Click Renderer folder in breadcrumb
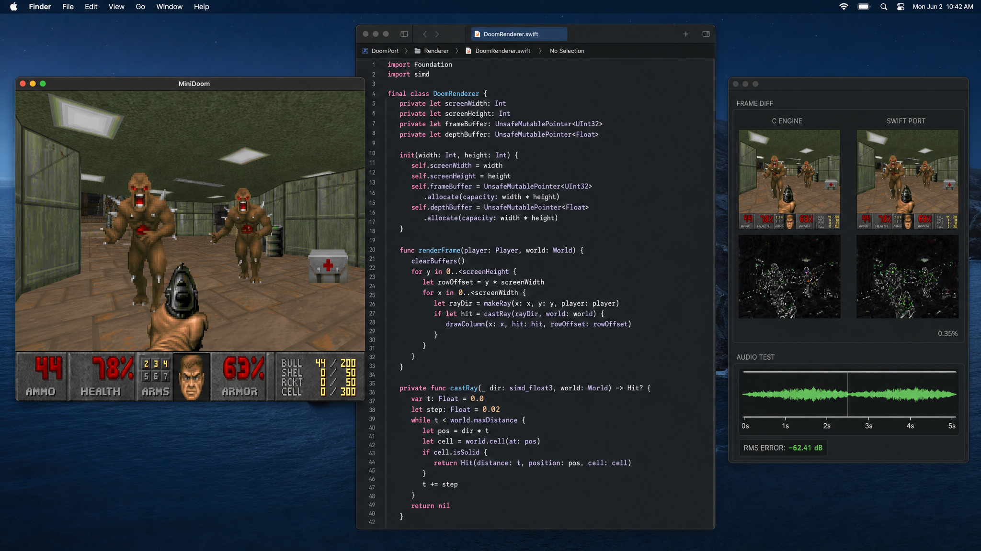This screenshot has width=981, height=551. [x=436, y=51]
